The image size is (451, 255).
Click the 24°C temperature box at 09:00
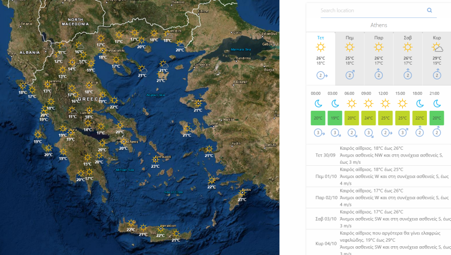tap(368, 118)
